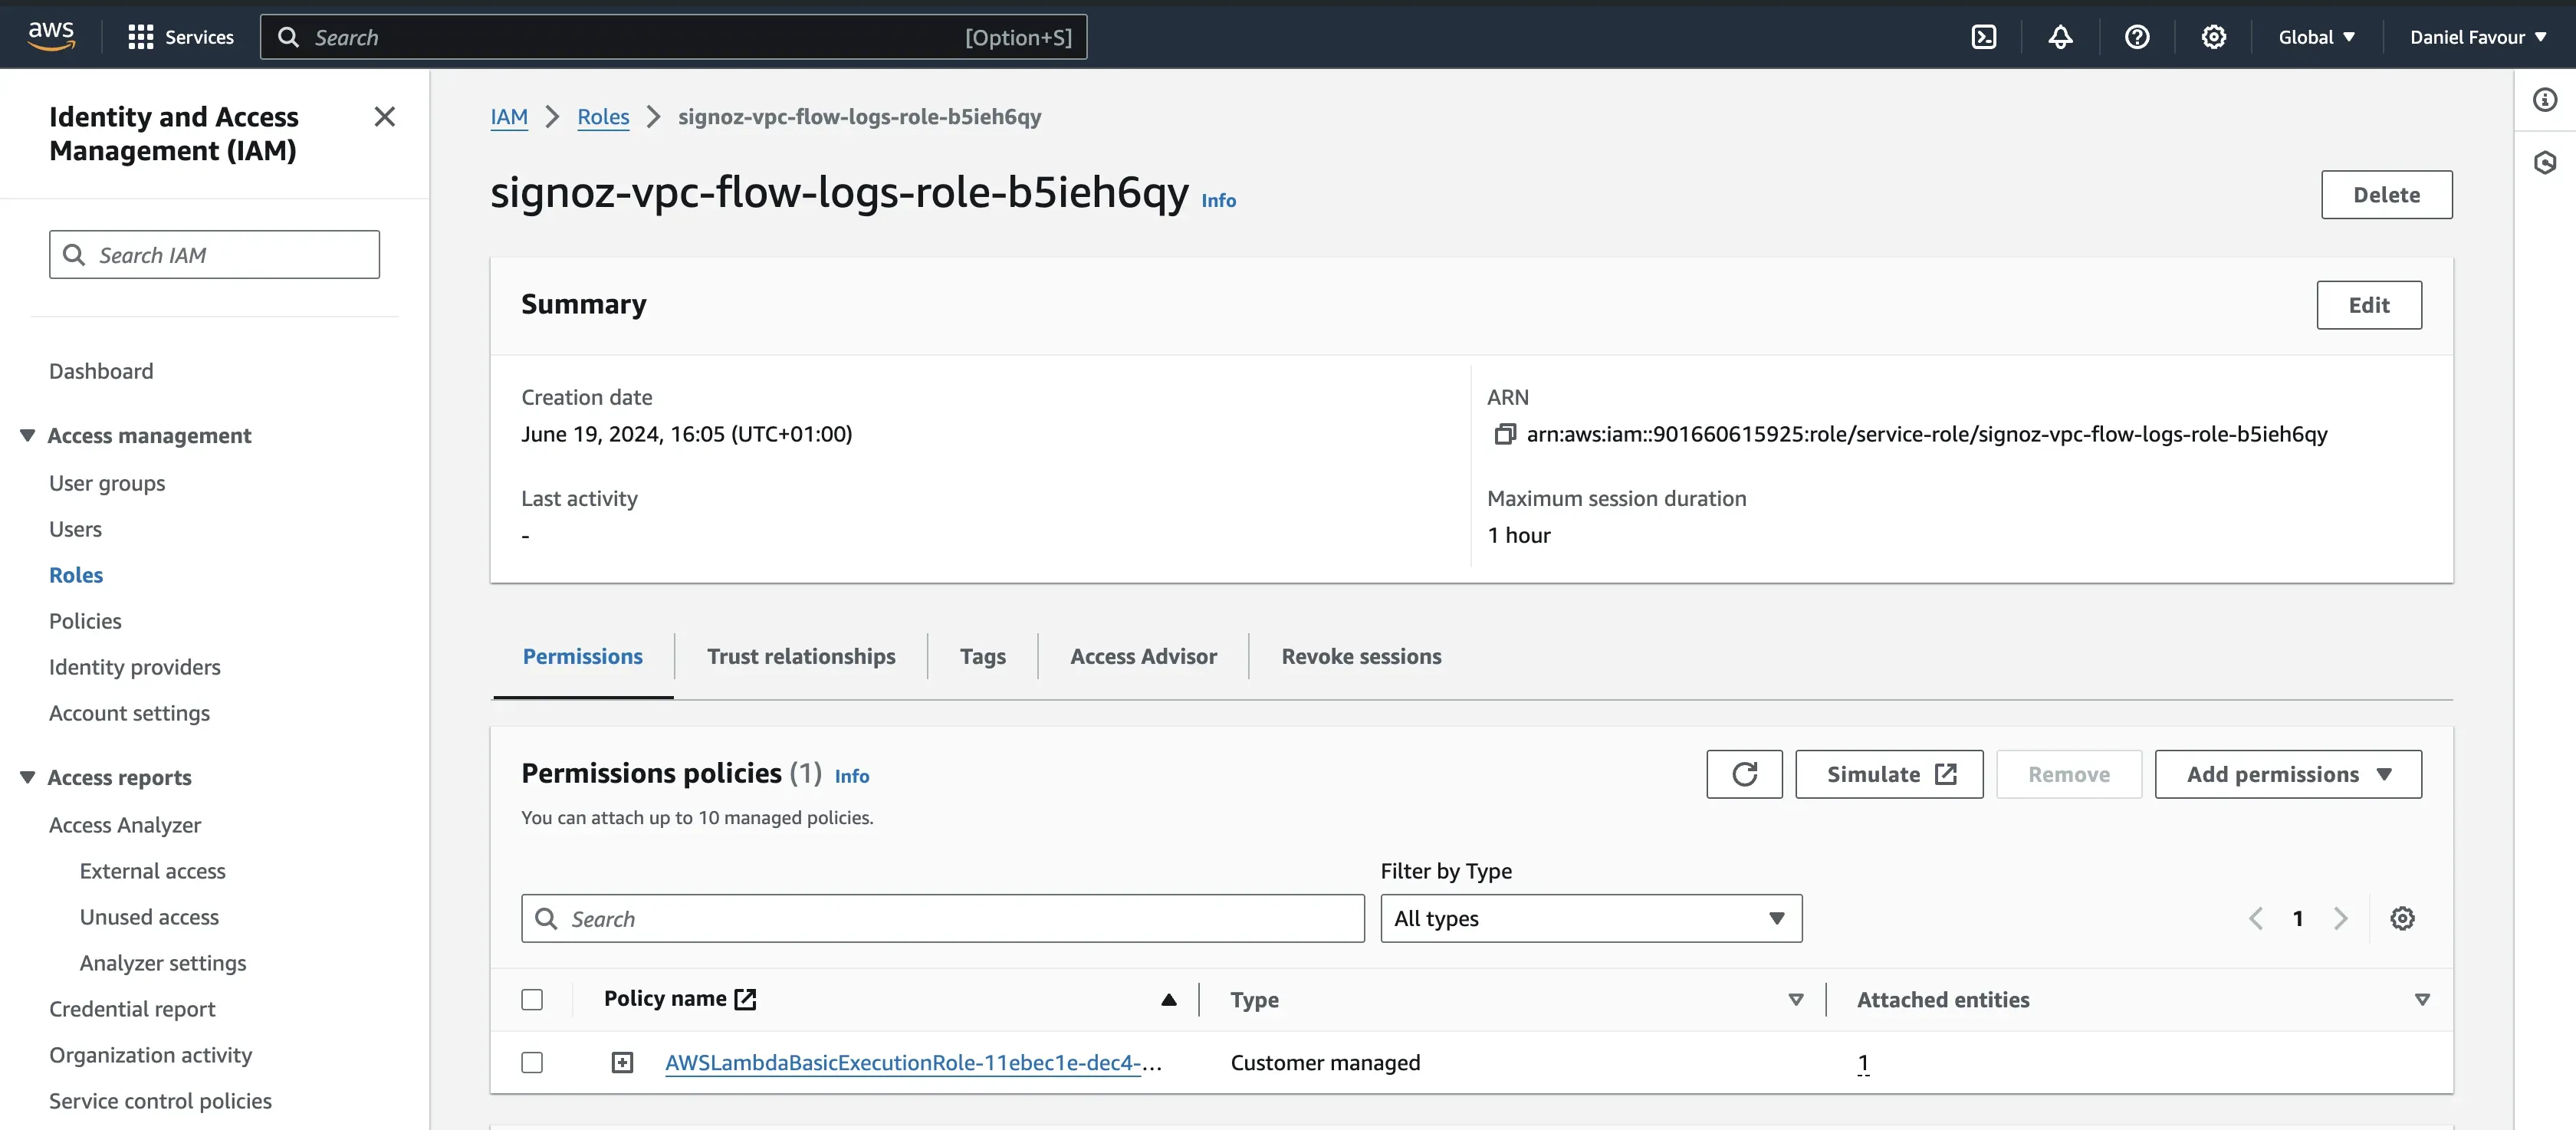Click the Delete role button
The height and width of the screenshot is (1130, 2576).
coord(2385,194)
